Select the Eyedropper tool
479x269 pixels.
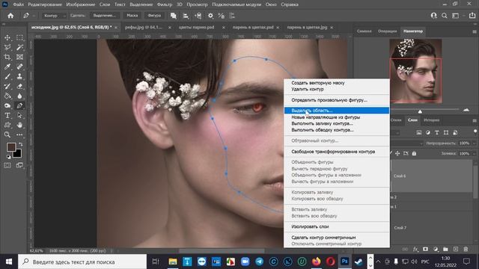(7, 67)
